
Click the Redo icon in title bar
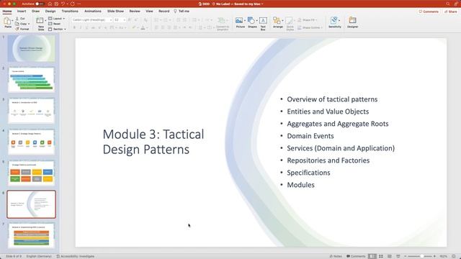click(x=72, y=4)
